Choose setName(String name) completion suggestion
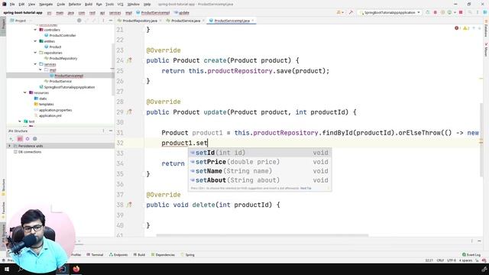Screen dimensions: 489x275 [260, 171]
